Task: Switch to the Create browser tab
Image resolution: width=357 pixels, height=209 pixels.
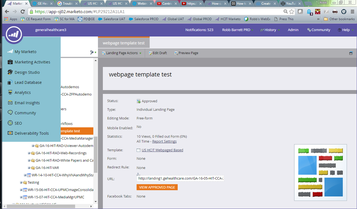Action: [x=266, y=4]
